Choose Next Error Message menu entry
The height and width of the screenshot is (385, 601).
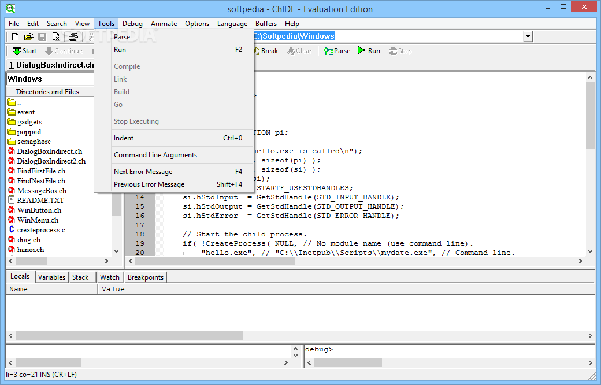point(174,172)
